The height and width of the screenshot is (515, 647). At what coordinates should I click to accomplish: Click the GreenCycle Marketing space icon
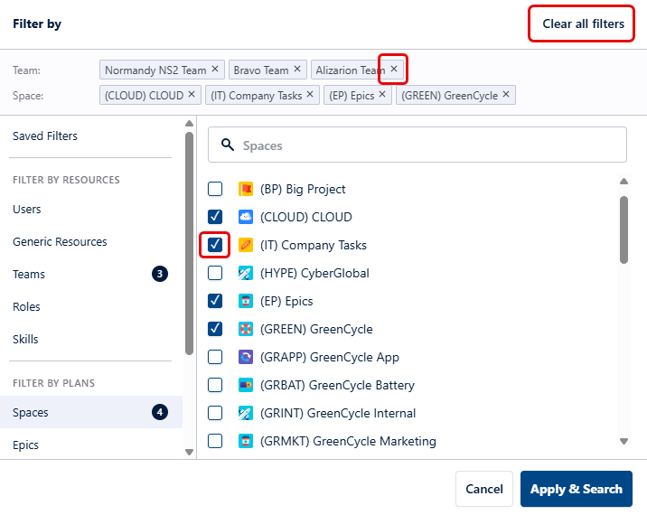(246, 441)
